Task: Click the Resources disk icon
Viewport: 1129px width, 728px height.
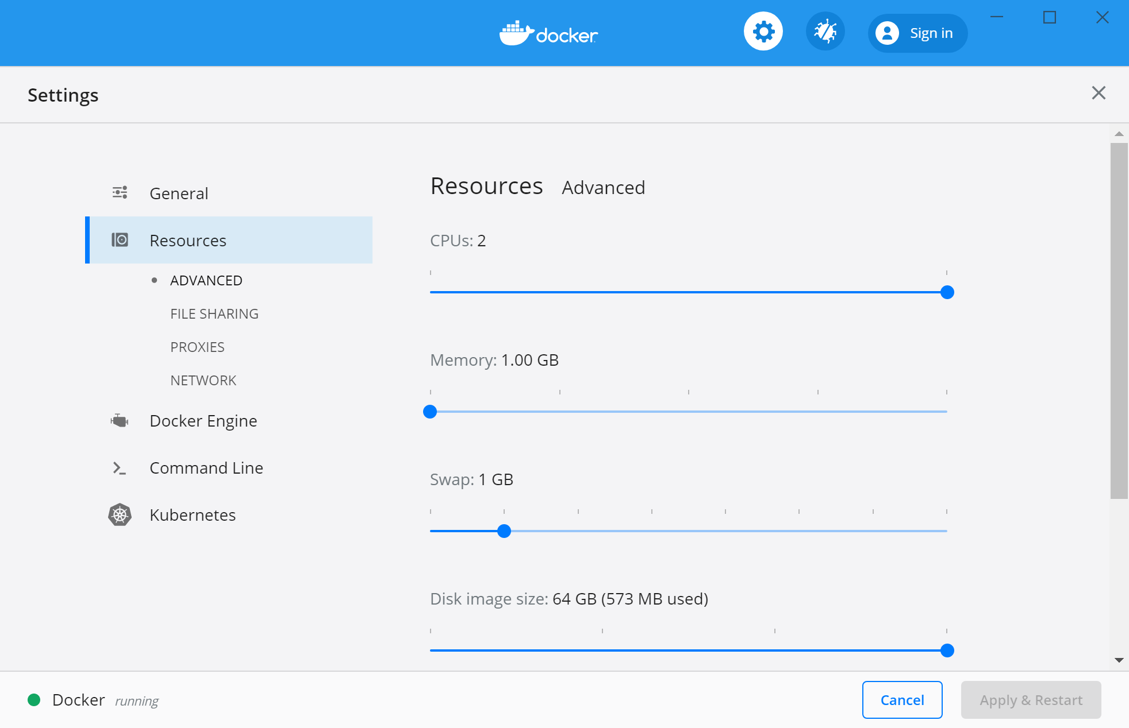Action: coord(120,240)
